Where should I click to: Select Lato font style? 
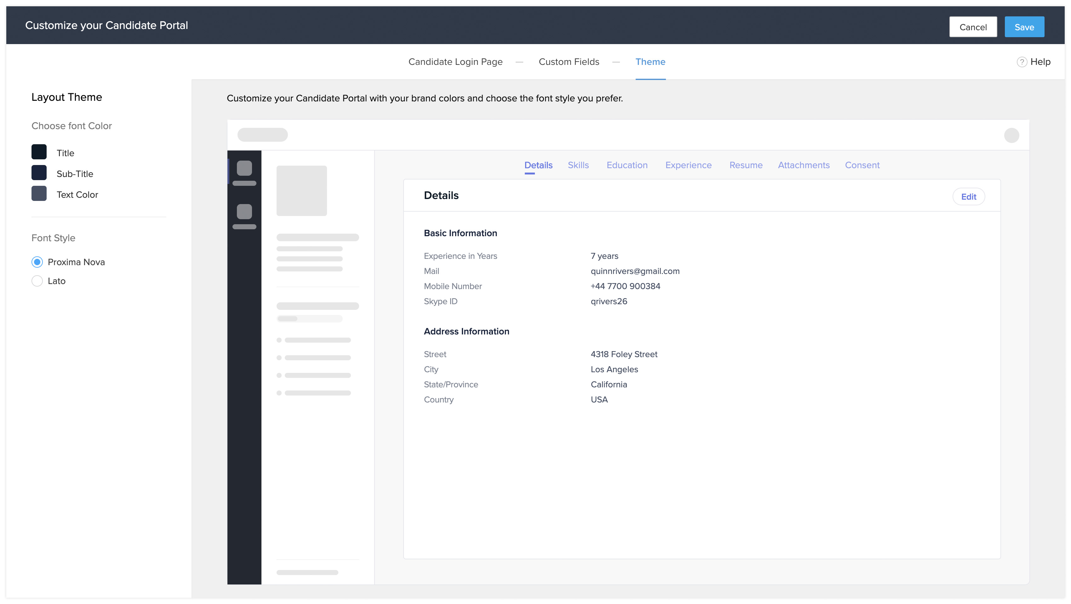click(37, 281)
